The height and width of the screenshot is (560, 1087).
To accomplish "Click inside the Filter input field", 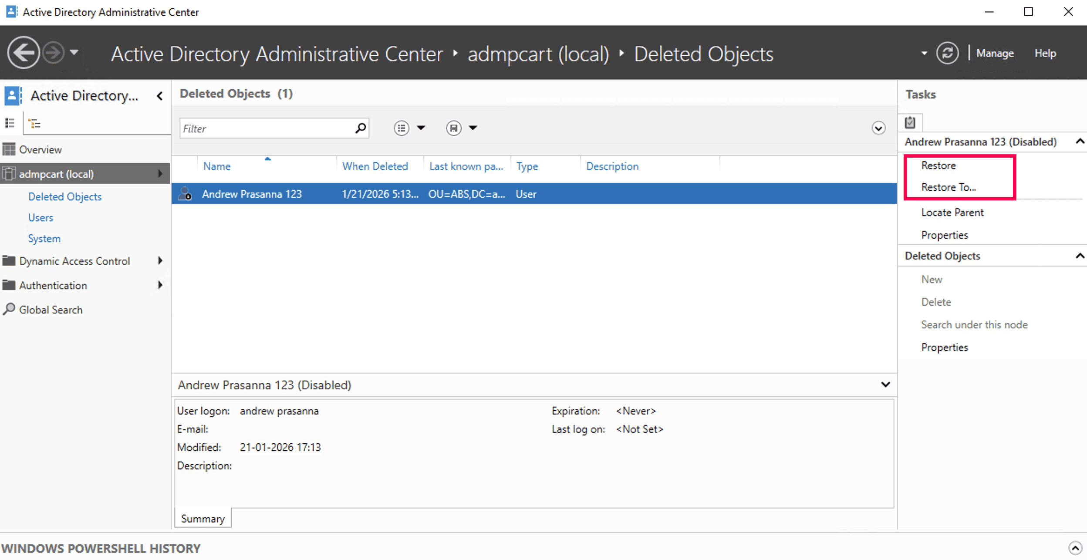I will tap(261, 128).
